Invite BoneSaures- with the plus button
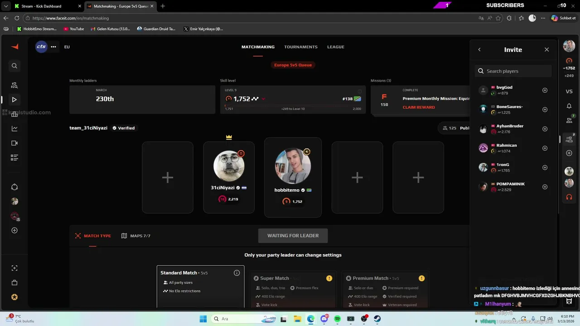Viewport: 580px width, 326px height. pos(545,110)
